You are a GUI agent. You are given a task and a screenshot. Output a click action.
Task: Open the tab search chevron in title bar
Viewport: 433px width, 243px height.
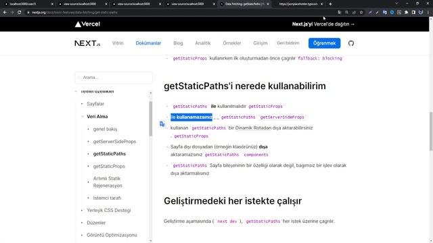396,3
